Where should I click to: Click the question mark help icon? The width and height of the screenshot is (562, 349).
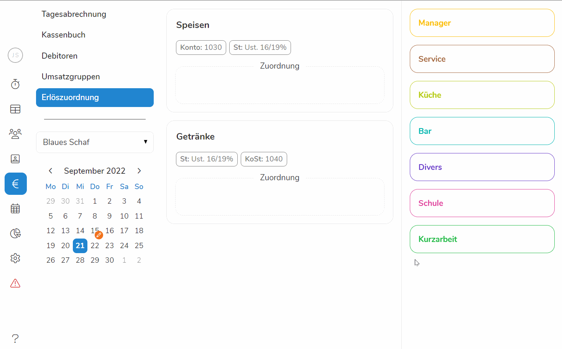(x=15, y=338)
